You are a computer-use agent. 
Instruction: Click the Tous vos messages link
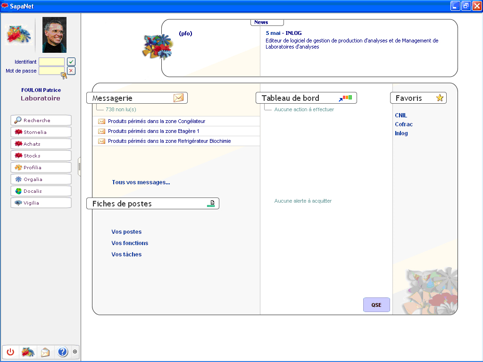click(141, 182)
